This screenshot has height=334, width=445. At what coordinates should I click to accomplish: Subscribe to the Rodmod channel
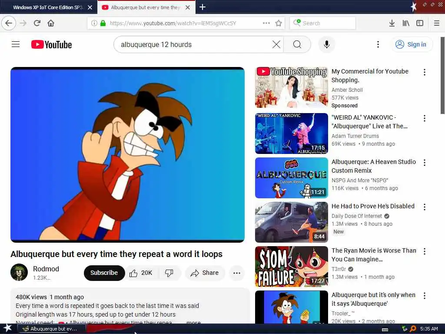[104, 273]
